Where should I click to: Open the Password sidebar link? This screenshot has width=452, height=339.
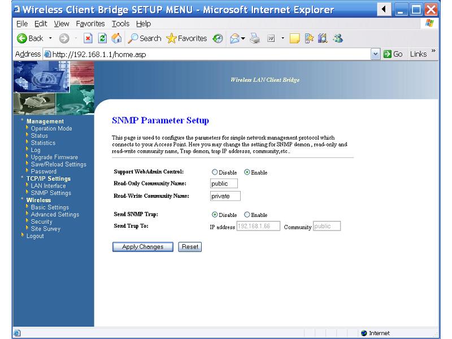[x=44, y=172]
